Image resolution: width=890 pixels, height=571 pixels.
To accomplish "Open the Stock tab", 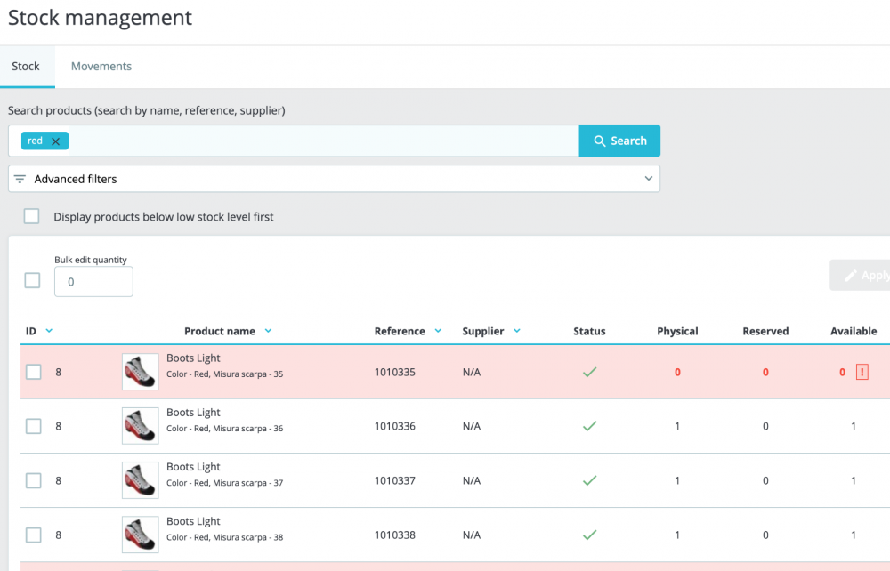I will [26, 67].
